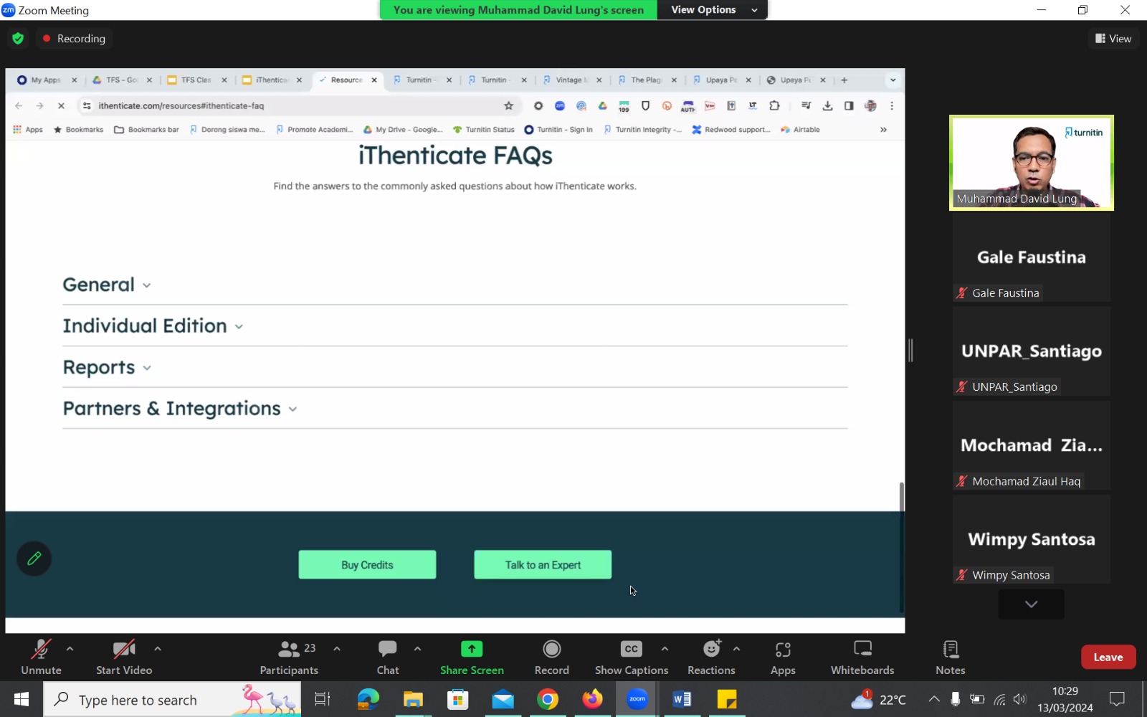The image size is (1147, 717).
Task: Select the Wimpy Santosa participant tile
Action: point(1032,539)
